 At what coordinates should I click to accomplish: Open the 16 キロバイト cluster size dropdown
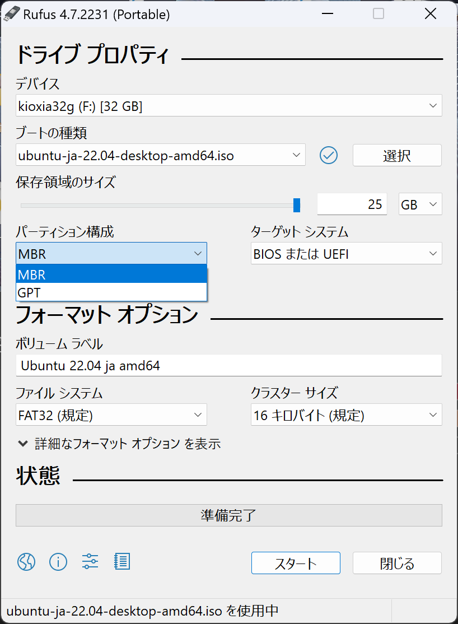tap(346, 415)
